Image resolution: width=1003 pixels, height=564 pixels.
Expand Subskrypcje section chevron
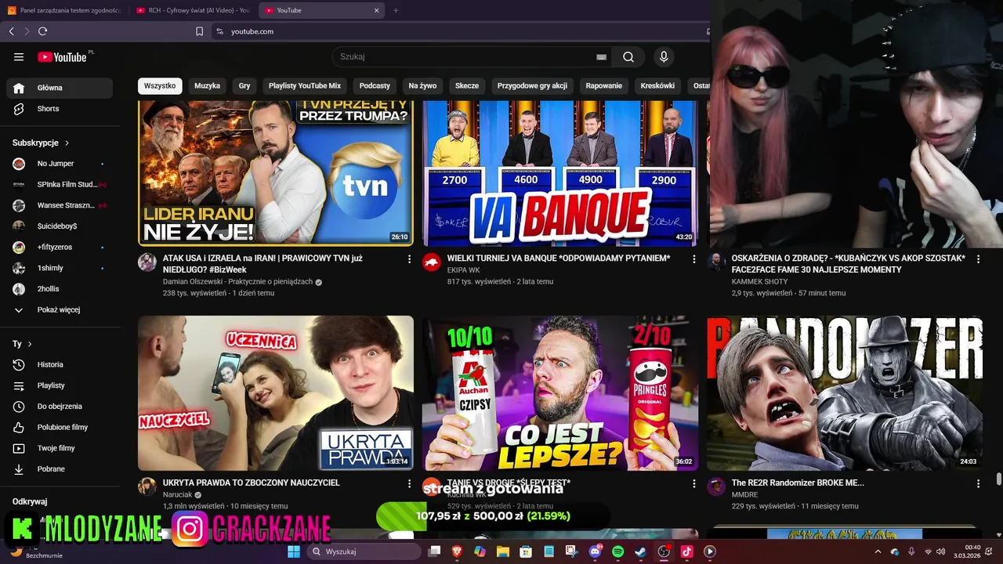(67, 143)
